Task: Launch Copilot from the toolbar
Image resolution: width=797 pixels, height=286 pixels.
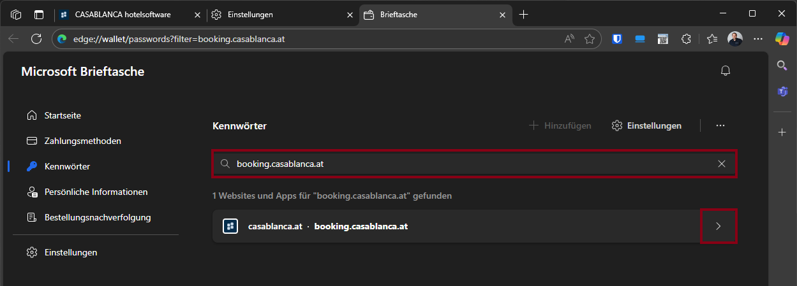Action: 782,39
